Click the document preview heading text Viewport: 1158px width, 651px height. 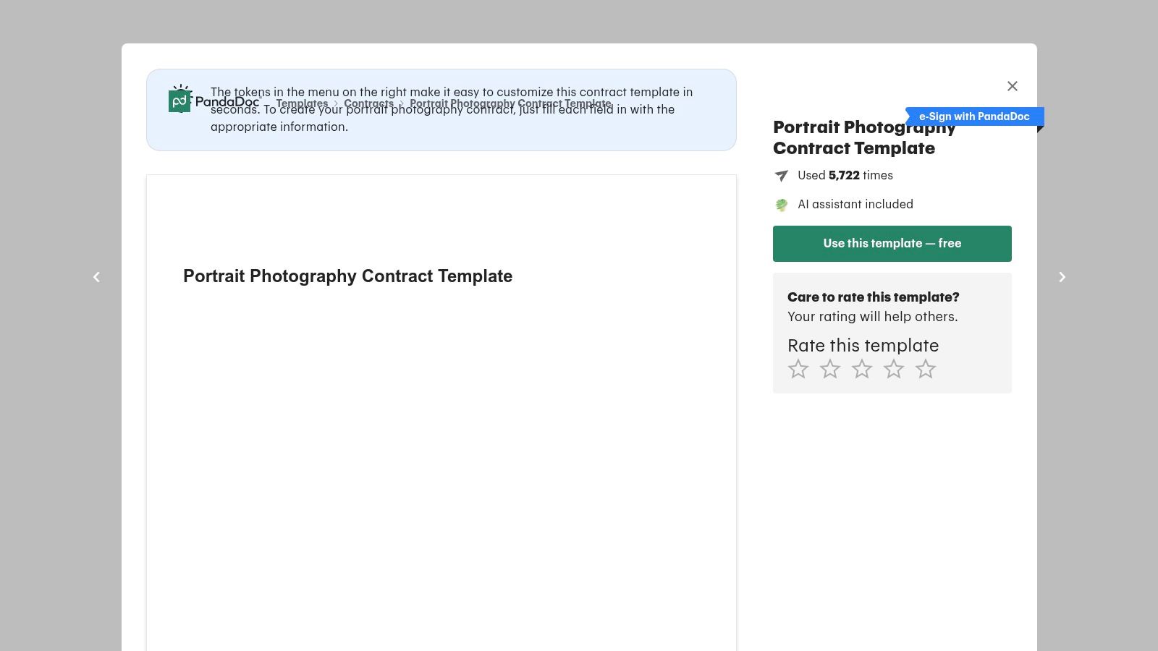pos(347,276)
